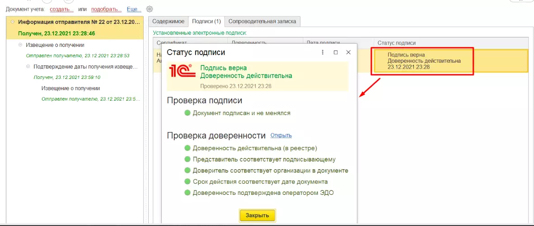Click 'Проверено 23.12.2021 23:28' text in dialog
This screenshot has height=226, width=534.
click(x=236, y=86)
